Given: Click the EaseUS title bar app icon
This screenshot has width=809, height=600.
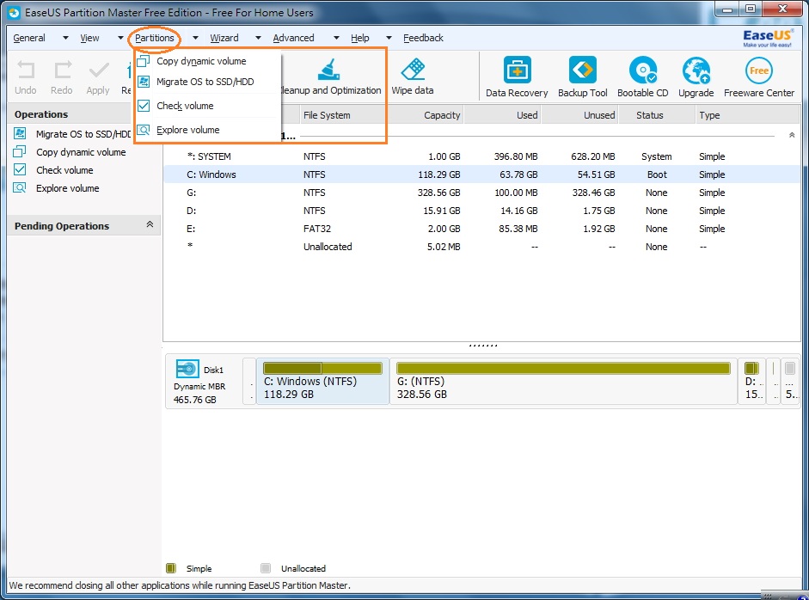Looking at the screenshot, I should pos(15,12).
